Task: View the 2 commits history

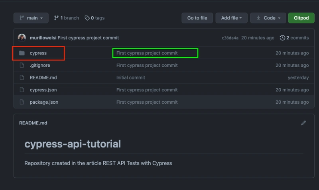Action: click(294, 38)
